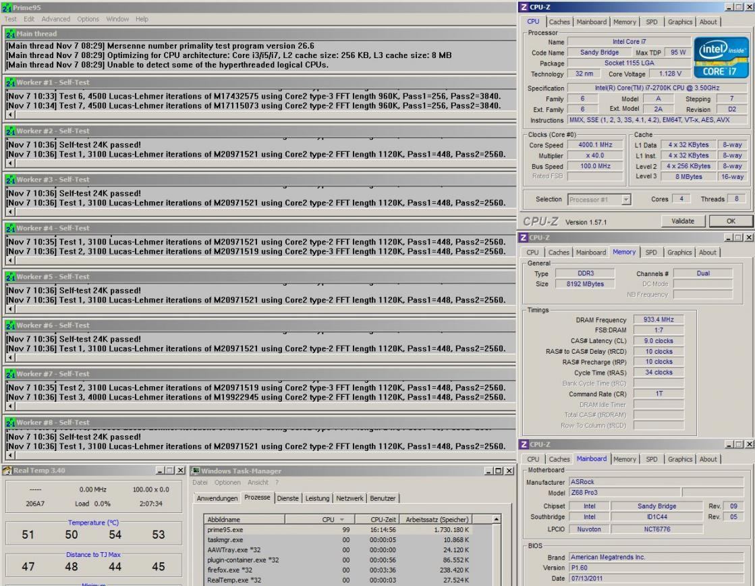Click the Worker #2 Self-Test window icon
The height and width of the screenshot is (586, 755).
11,131
